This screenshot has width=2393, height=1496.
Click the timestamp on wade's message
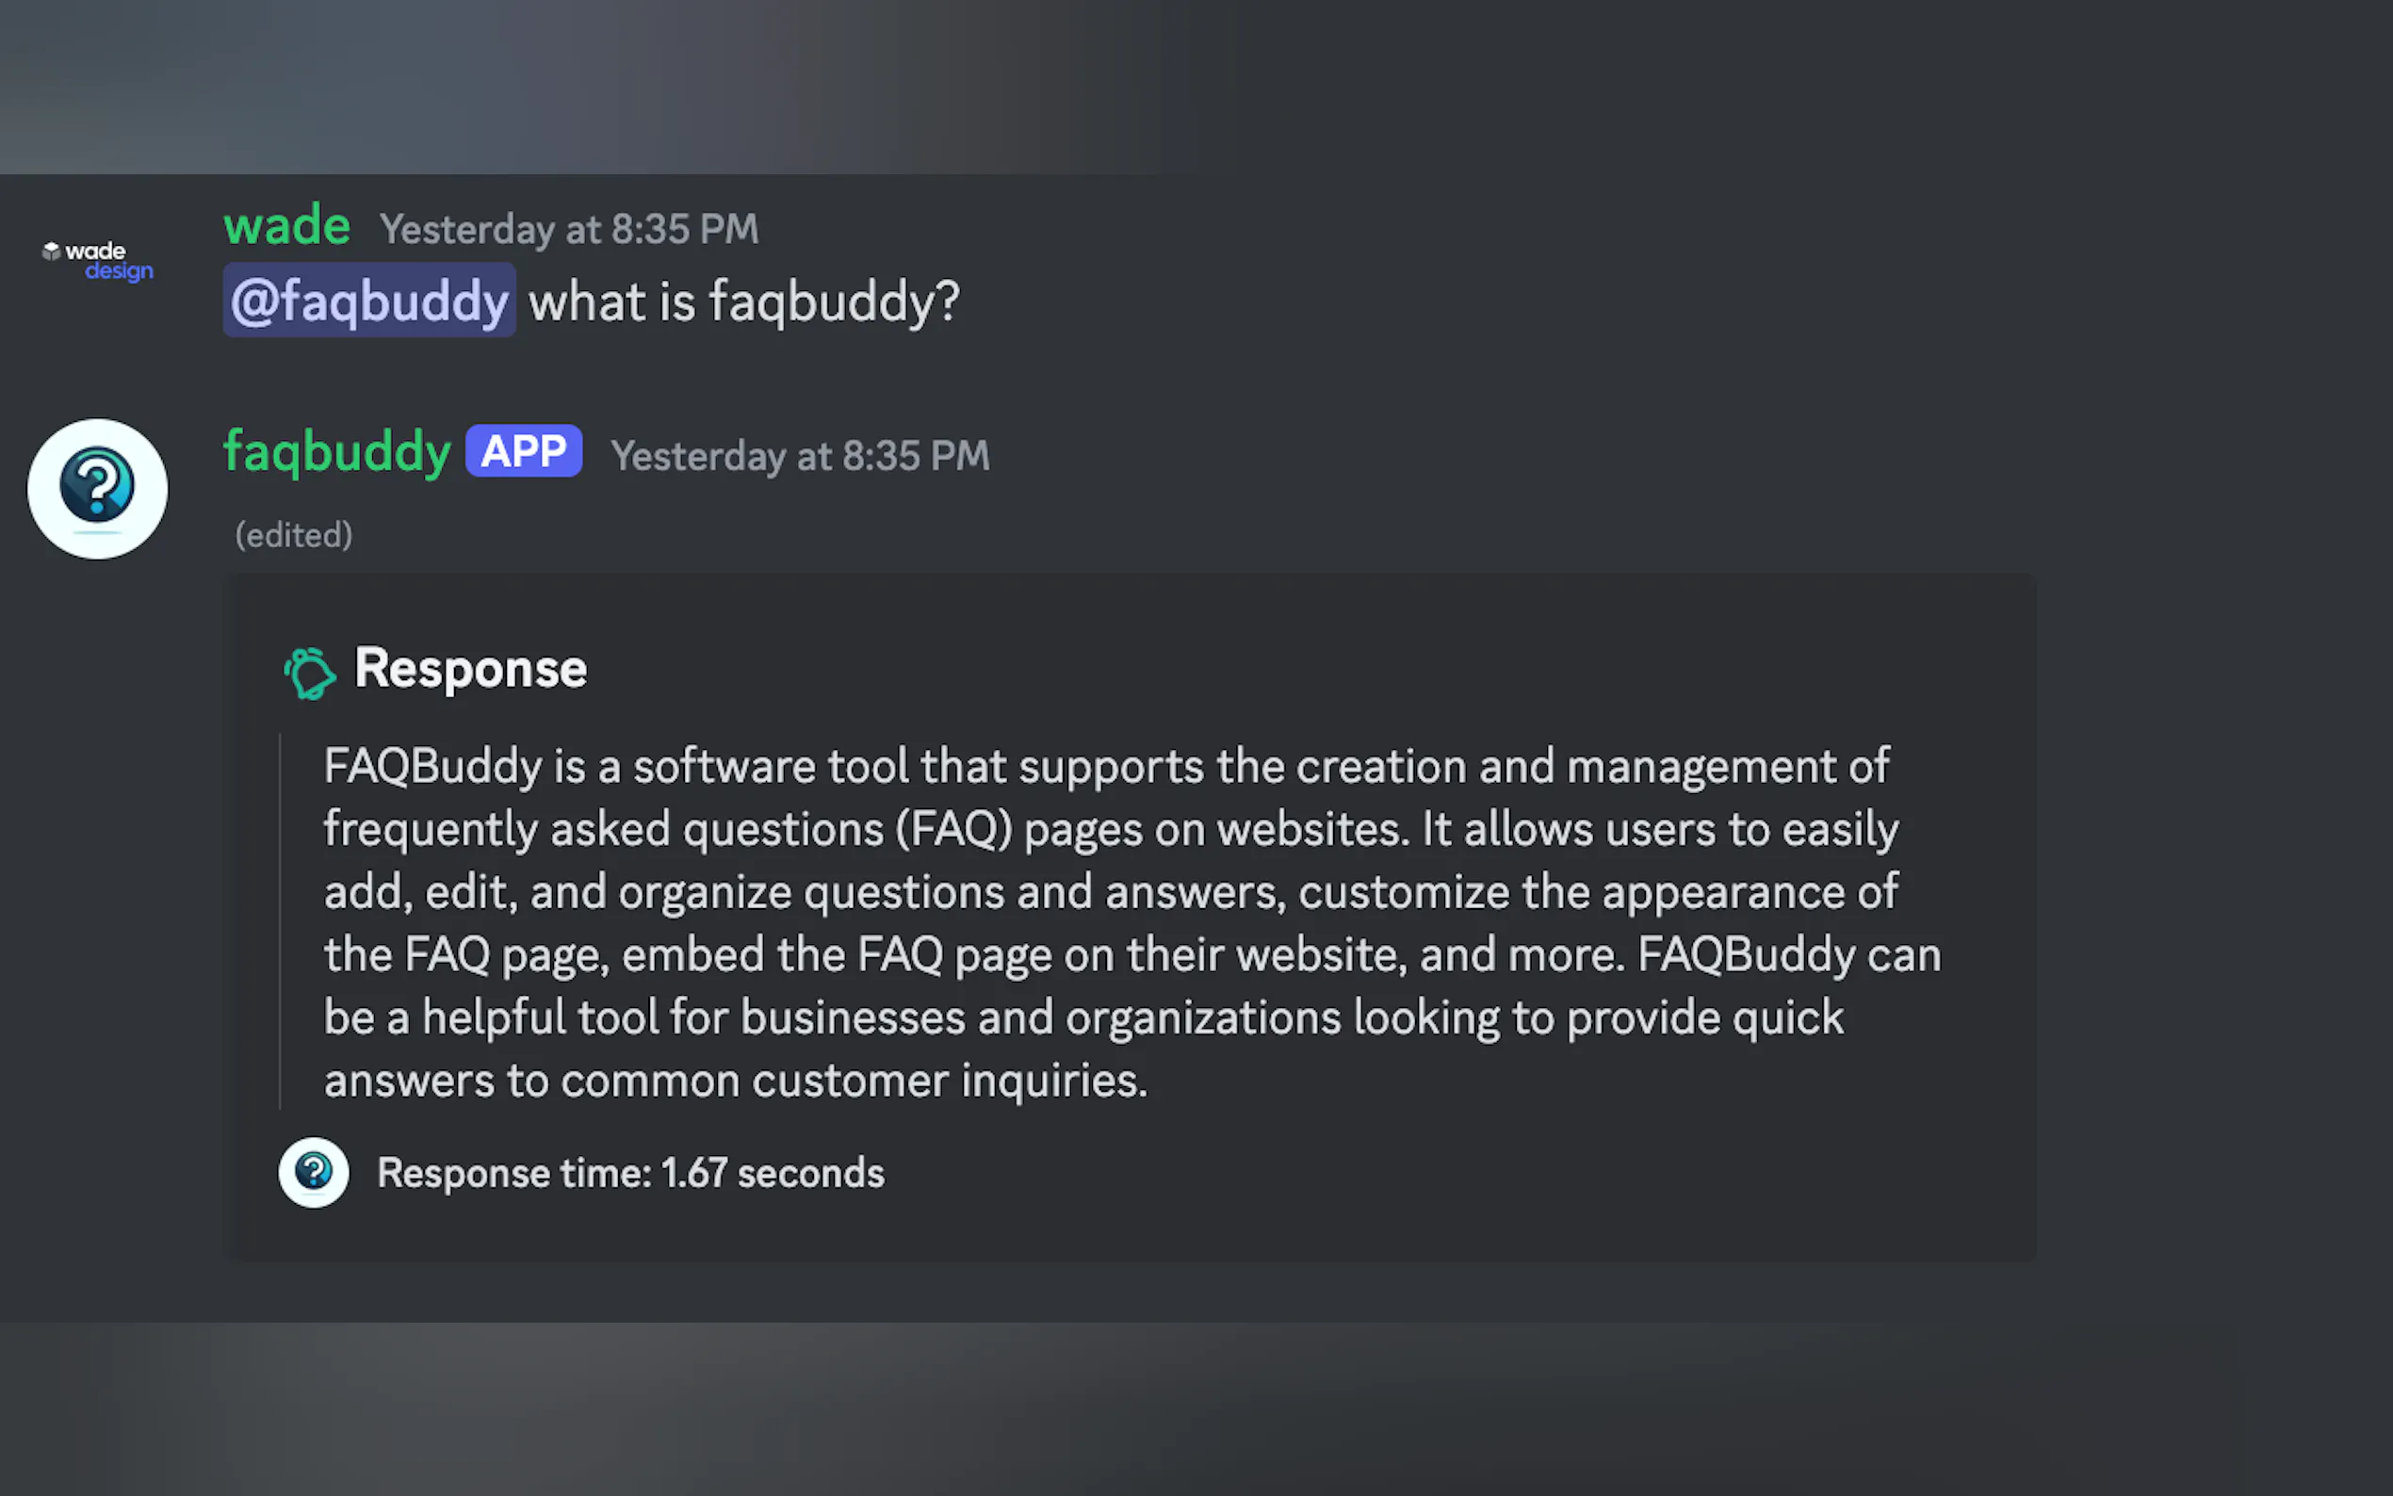coord(569,230)
